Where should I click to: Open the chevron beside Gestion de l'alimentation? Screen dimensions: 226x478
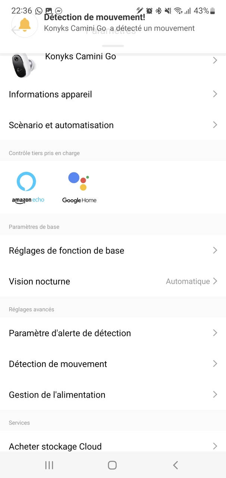point(215,394)
